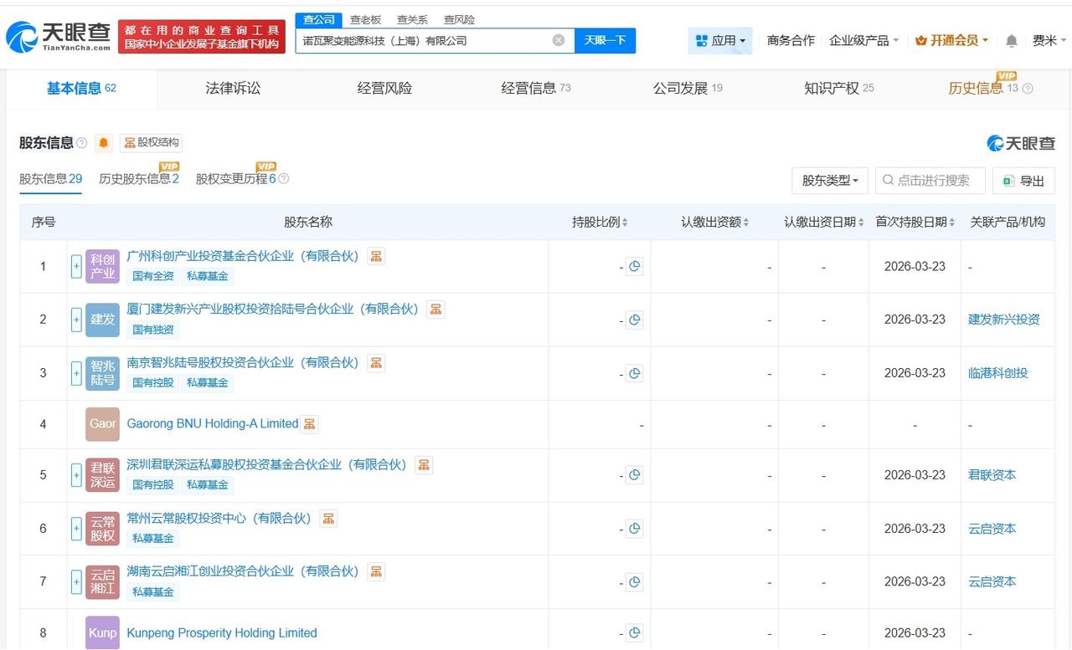Open equity chart icon for 南京智兆陆号股权投资合伙企业
Viewport: 1072px width, 650px height.
click(x=376, y=363)
